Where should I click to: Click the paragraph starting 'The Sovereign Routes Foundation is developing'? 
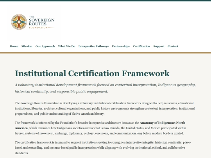point(105,108)
